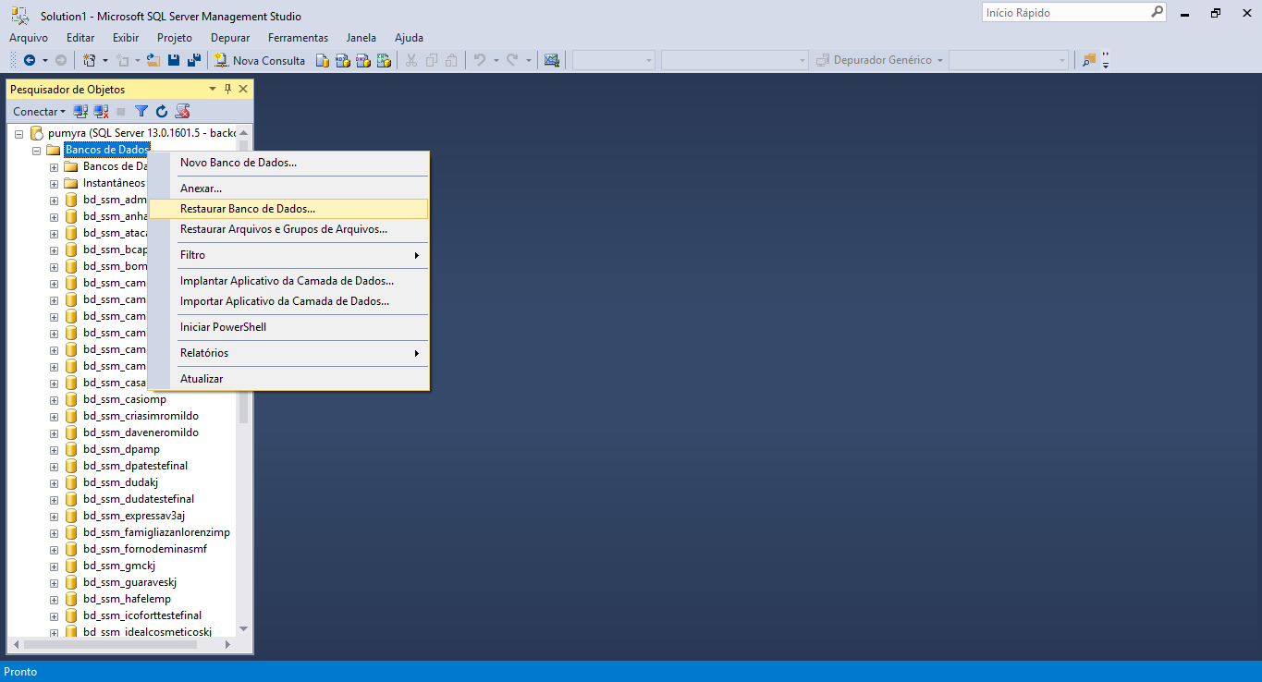Click the bd_ssm_gmckj database icon
The height and width of the screenshot is (682, 1262).
pos(71,566)
